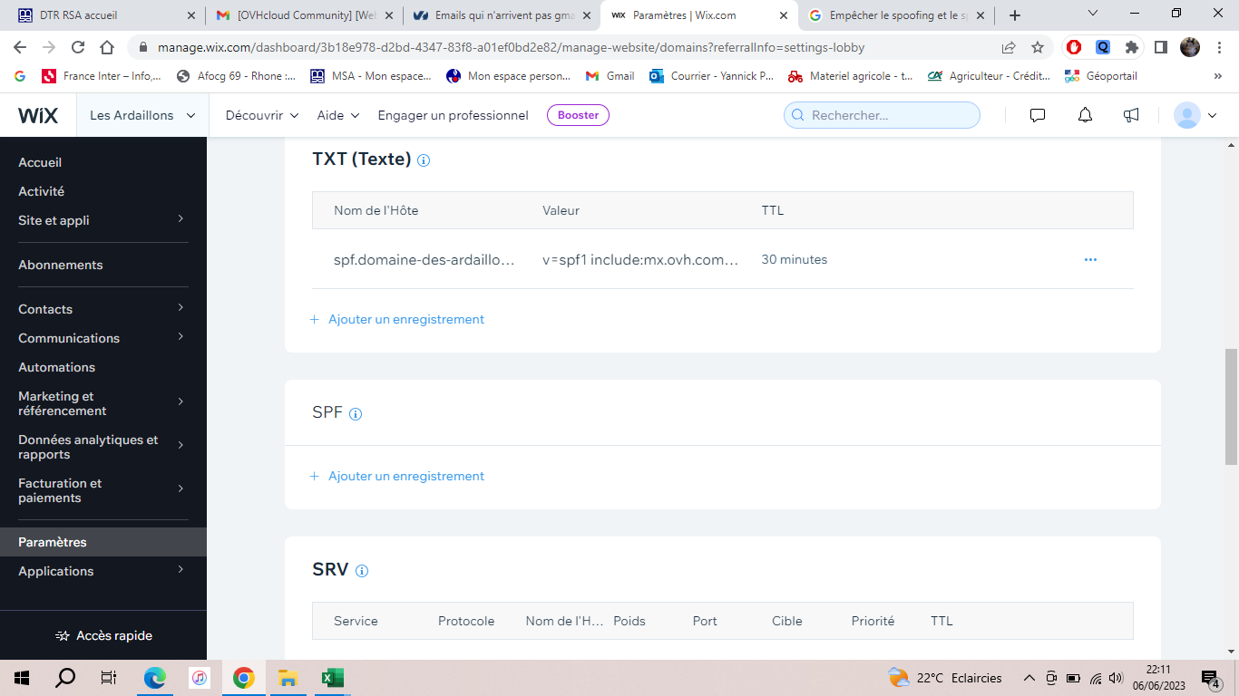
Task: Click the info icon beside SRV heading
Action: tap(362, 571)
